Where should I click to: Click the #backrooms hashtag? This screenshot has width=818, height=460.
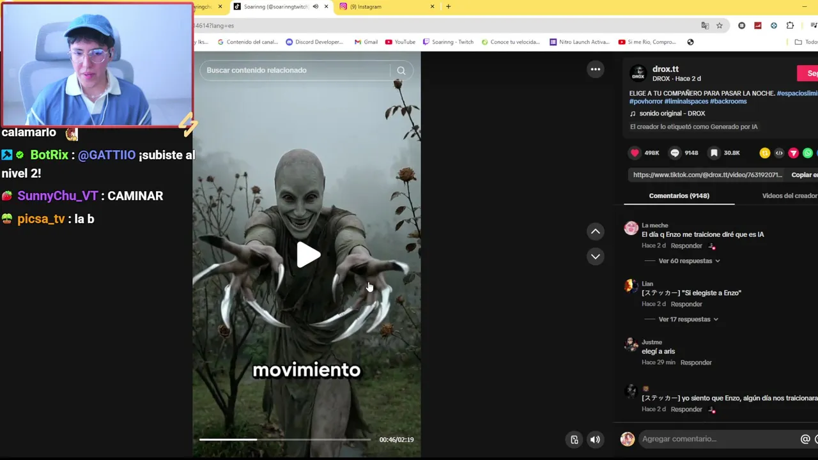[729, 102]
